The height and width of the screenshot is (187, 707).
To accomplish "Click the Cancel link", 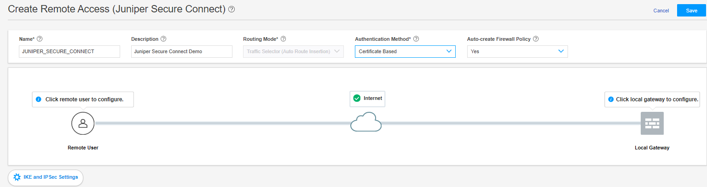I will coord(661,11).
